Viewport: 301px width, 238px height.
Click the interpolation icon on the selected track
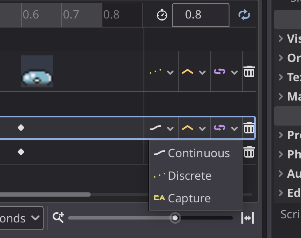(x=188, y=128)
